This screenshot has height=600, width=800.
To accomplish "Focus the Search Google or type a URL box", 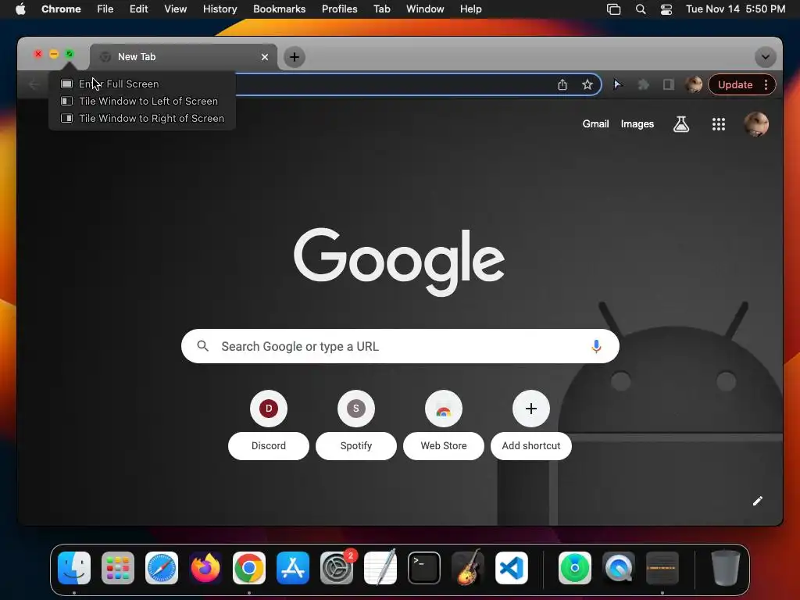I will click(400, 346).
